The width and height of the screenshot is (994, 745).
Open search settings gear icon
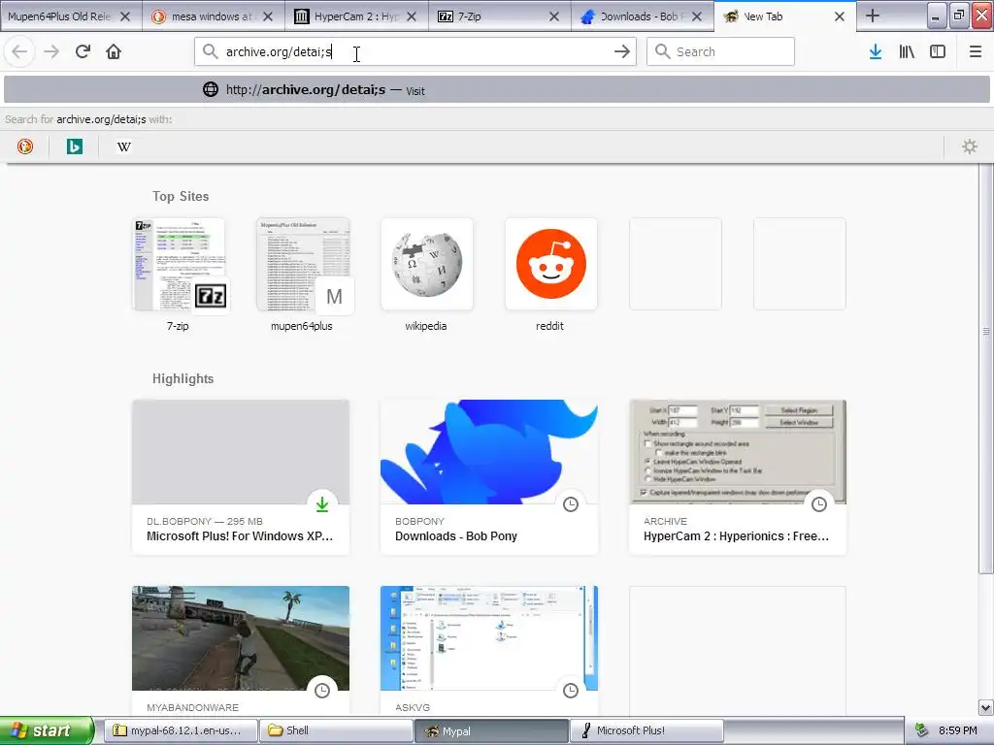point(970,146)
